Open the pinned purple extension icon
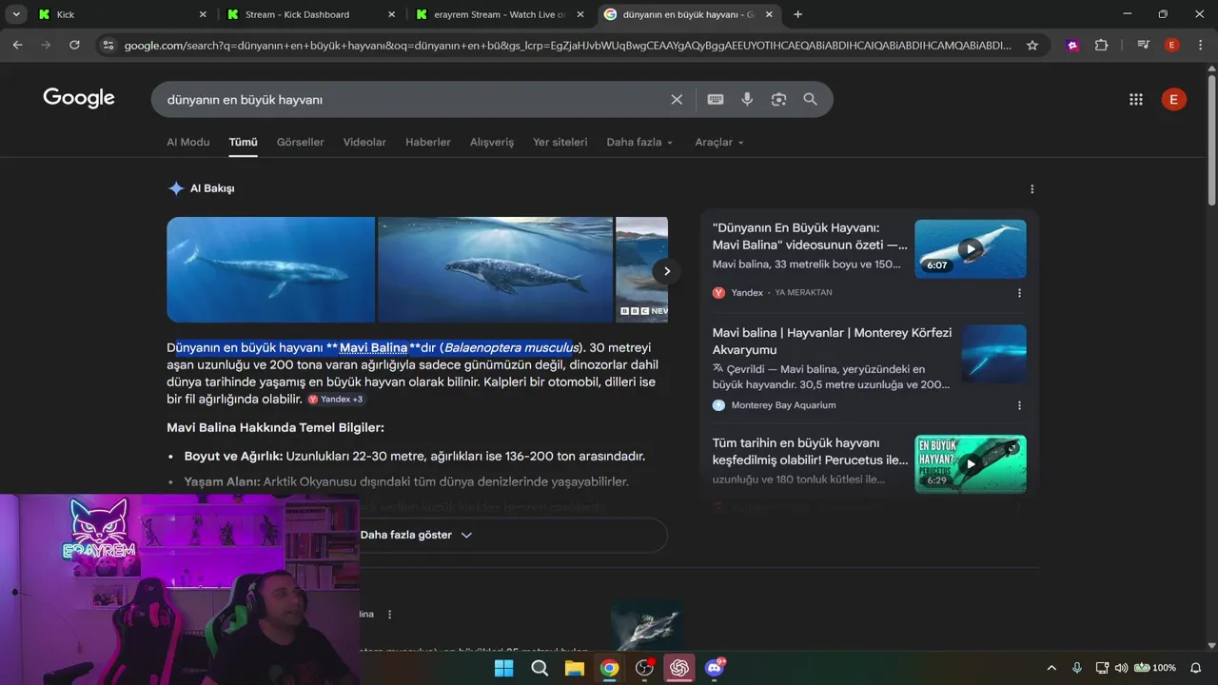Viewport: 1218px width, 685px height. (1073, 45)
